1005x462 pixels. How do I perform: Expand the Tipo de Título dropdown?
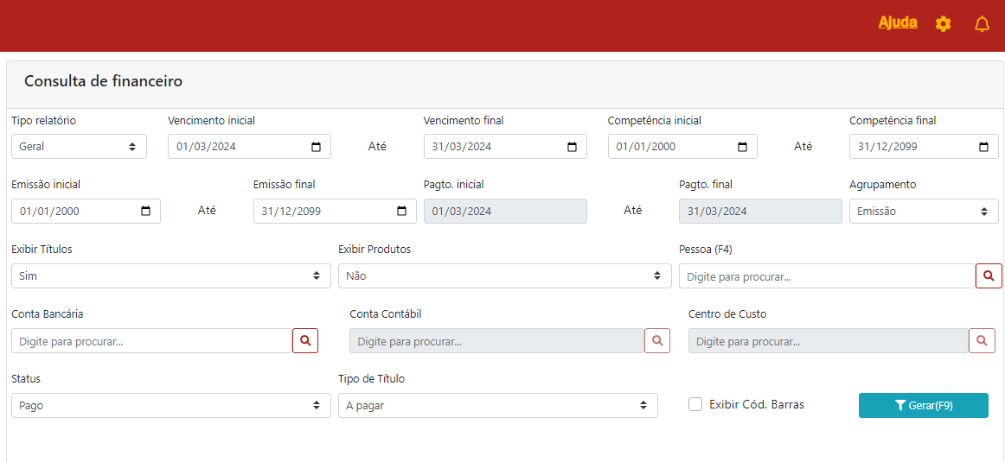497,406
